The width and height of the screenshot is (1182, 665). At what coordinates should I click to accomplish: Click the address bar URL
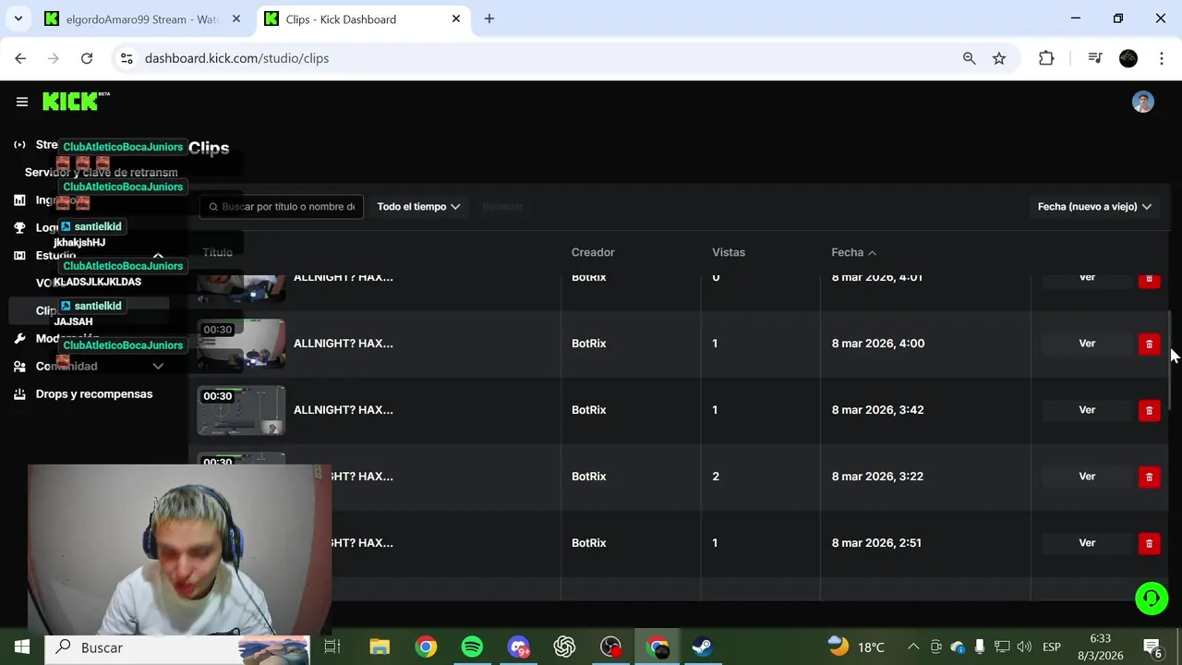(x=236, y=58)
